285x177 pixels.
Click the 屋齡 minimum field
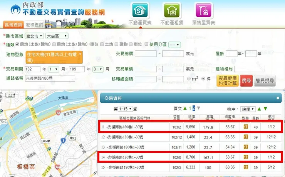point(231,54)
